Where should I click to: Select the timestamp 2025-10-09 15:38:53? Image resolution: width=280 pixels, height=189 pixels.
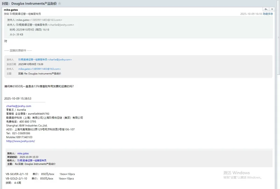click(18, 99)
